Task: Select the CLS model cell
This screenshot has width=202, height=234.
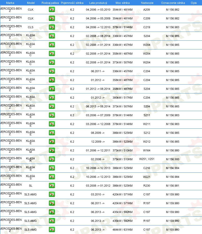Action: pos(30,27)
